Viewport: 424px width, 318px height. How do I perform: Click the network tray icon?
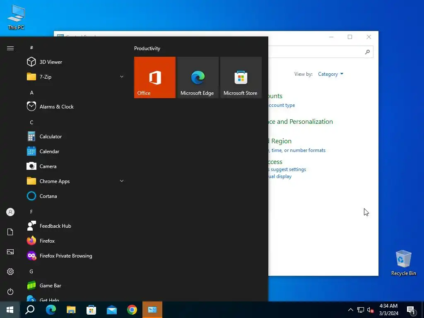(361, 310)
